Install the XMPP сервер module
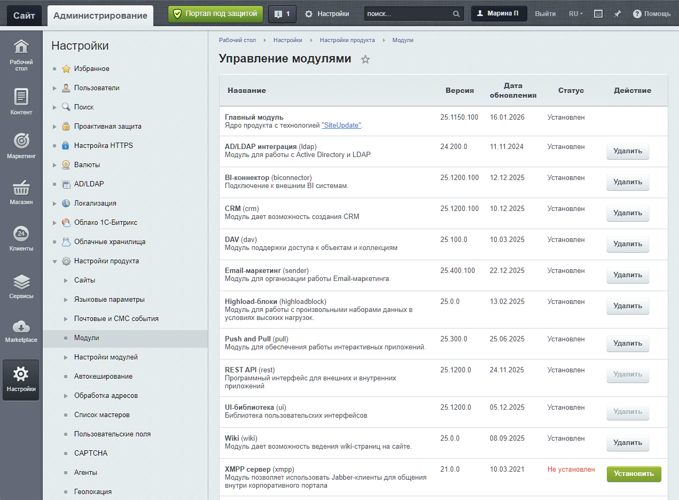 (634, 474)
